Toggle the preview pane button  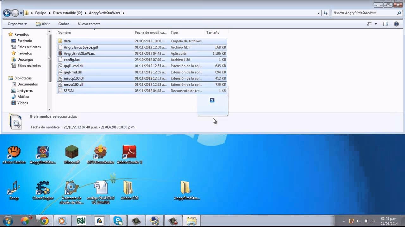tap(385, 24)
